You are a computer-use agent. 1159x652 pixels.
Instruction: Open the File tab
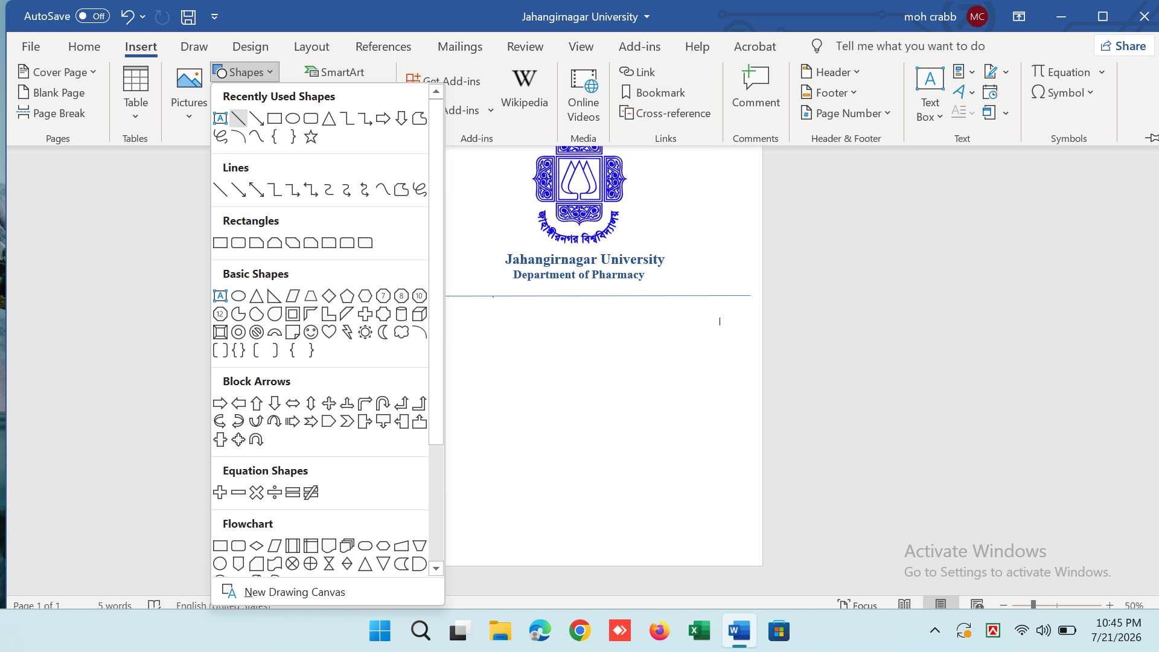31,46
